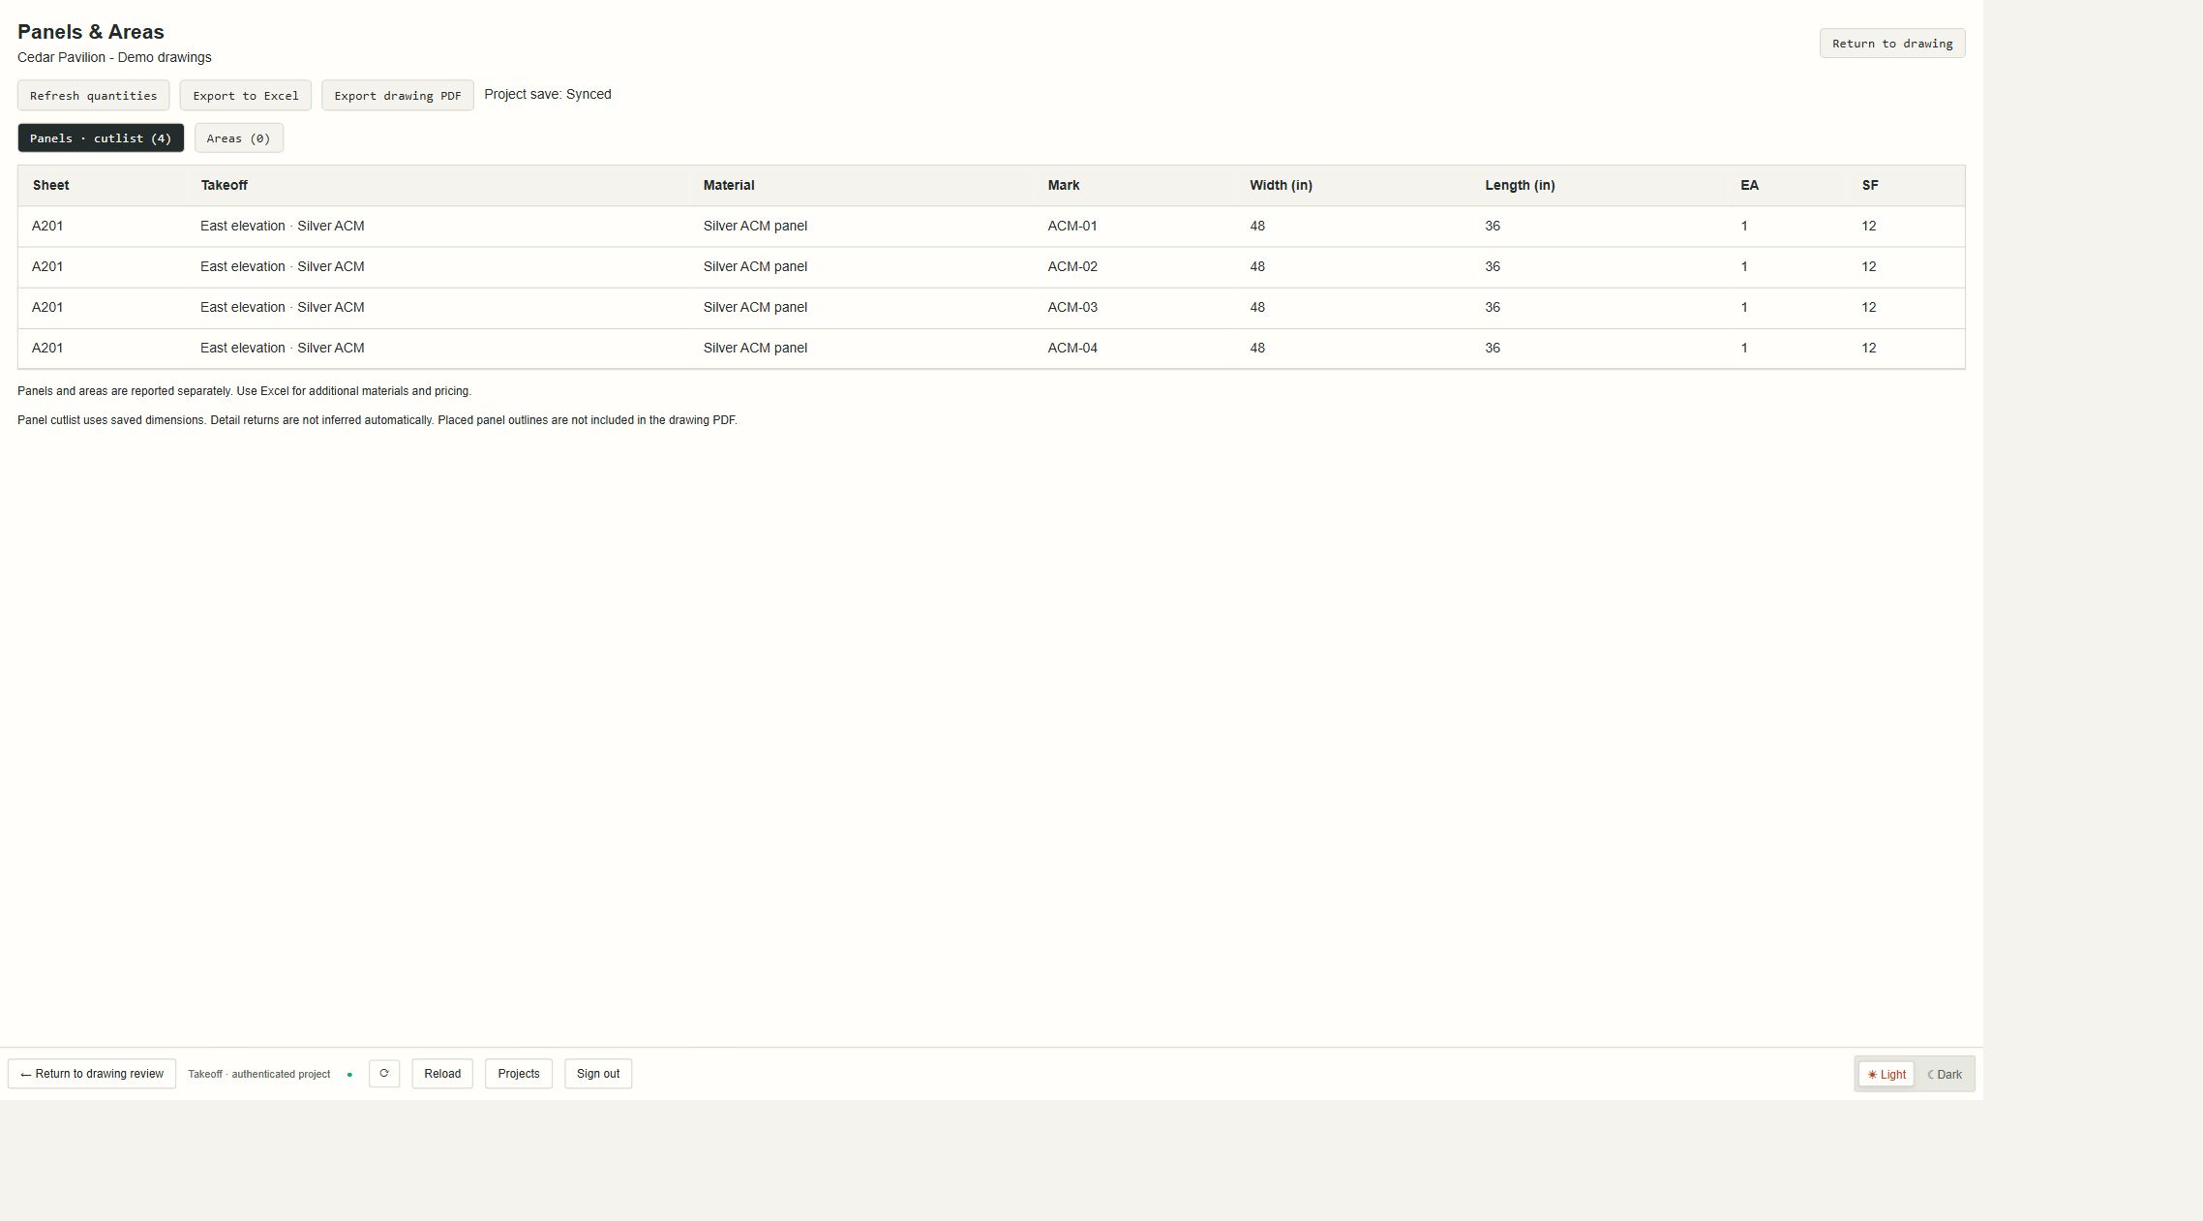
Task: Click Refresh quantities button
Action: [93, 95]
